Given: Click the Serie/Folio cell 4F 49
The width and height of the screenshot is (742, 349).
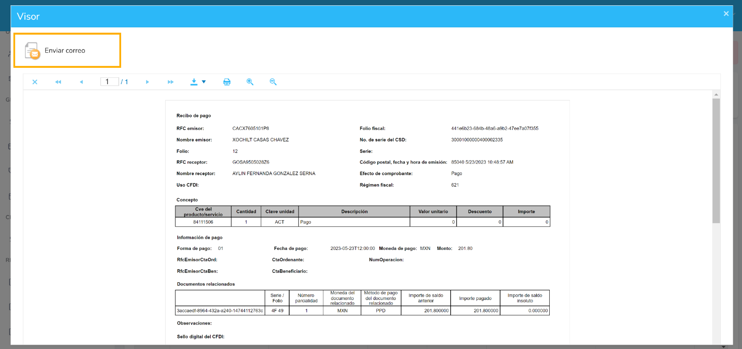Looking at the screenshot, I should tap(277, 311).
